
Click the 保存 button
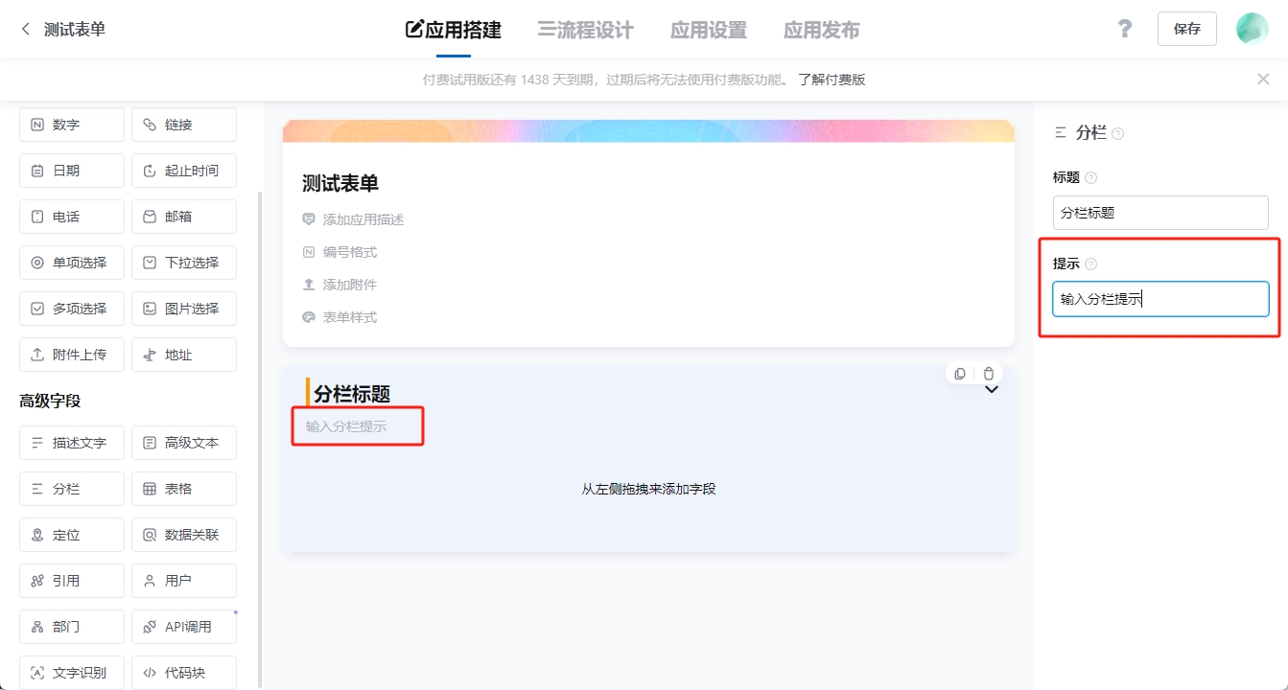point(1186,29)
